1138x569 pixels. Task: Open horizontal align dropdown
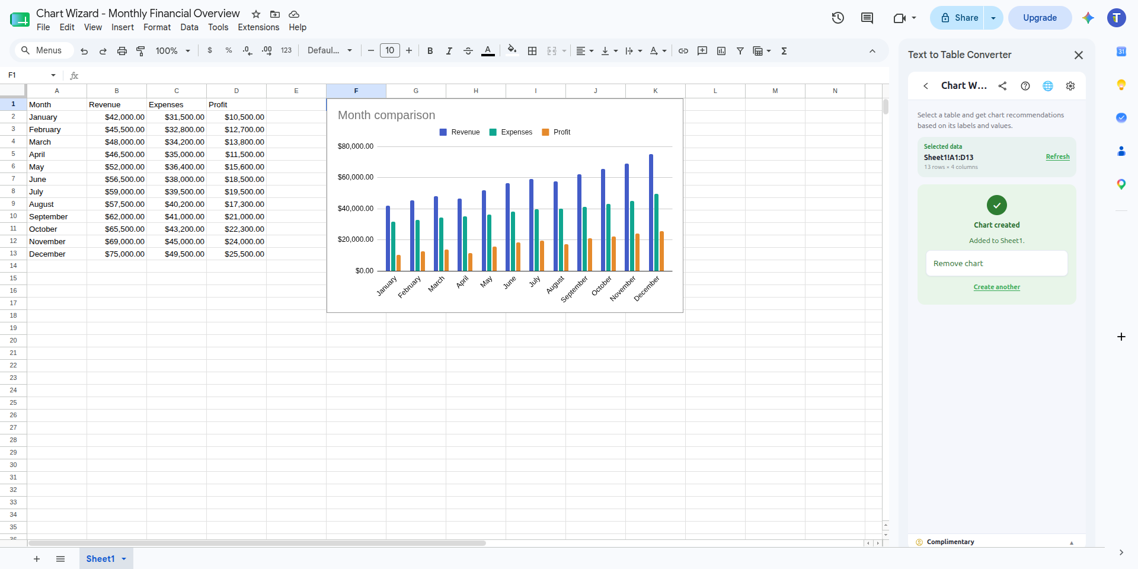(x=585, y=51)
